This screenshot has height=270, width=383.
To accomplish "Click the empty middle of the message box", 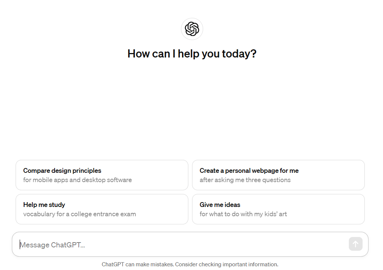I will click(215, 245).
